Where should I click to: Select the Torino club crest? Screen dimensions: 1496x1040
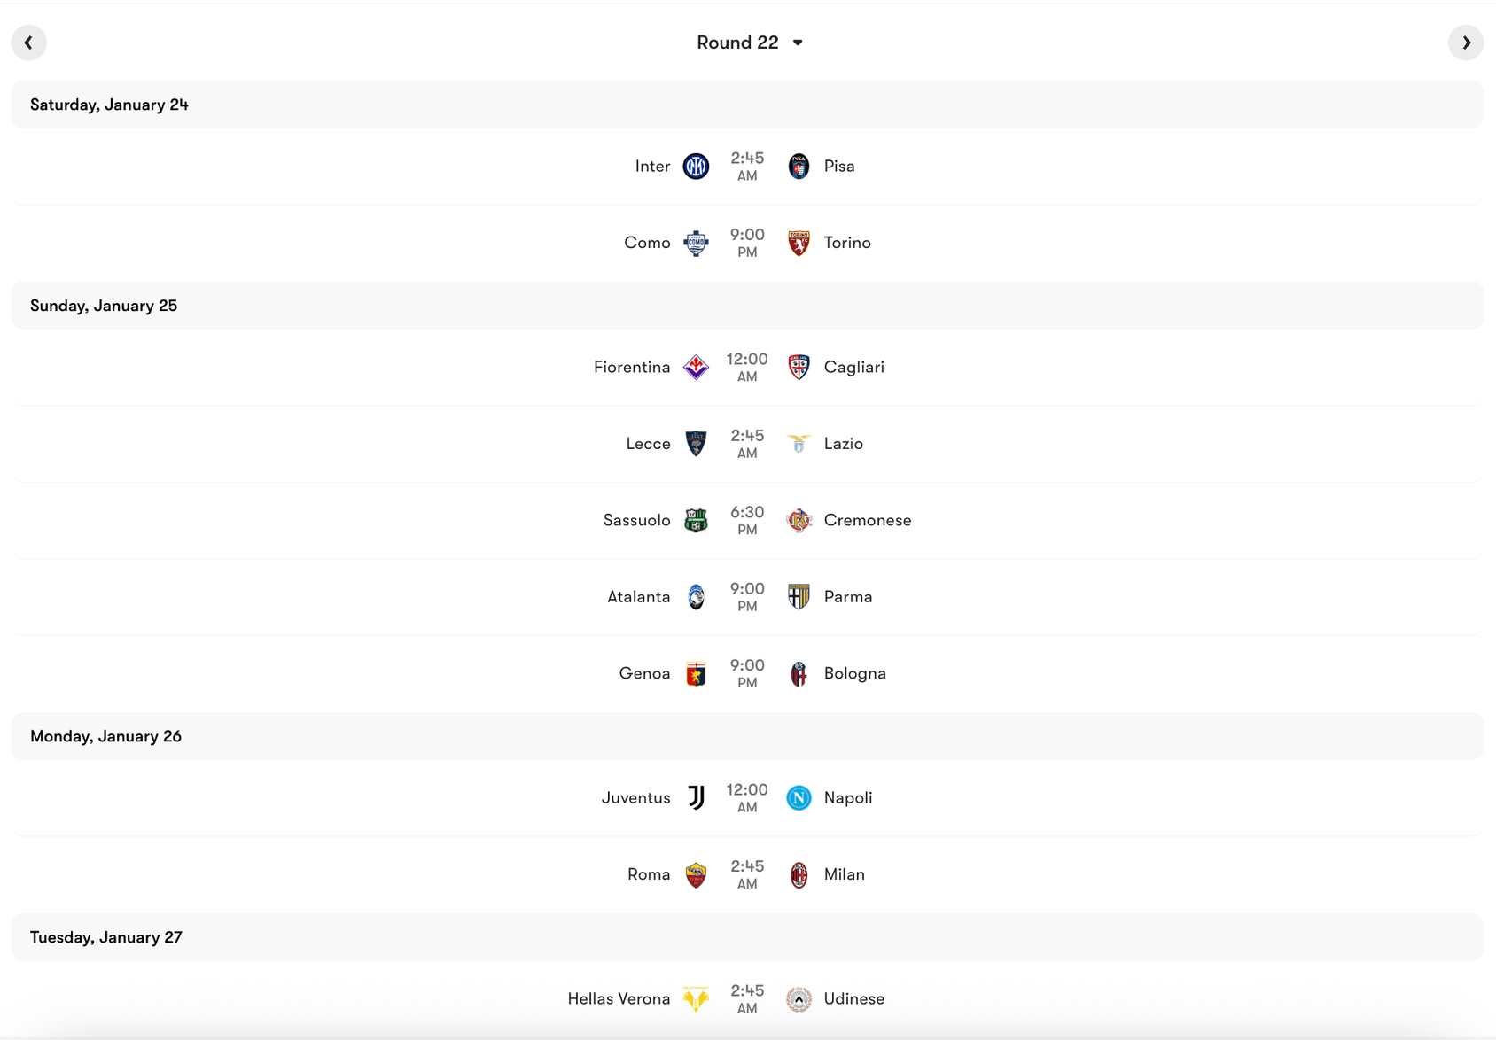799,242
